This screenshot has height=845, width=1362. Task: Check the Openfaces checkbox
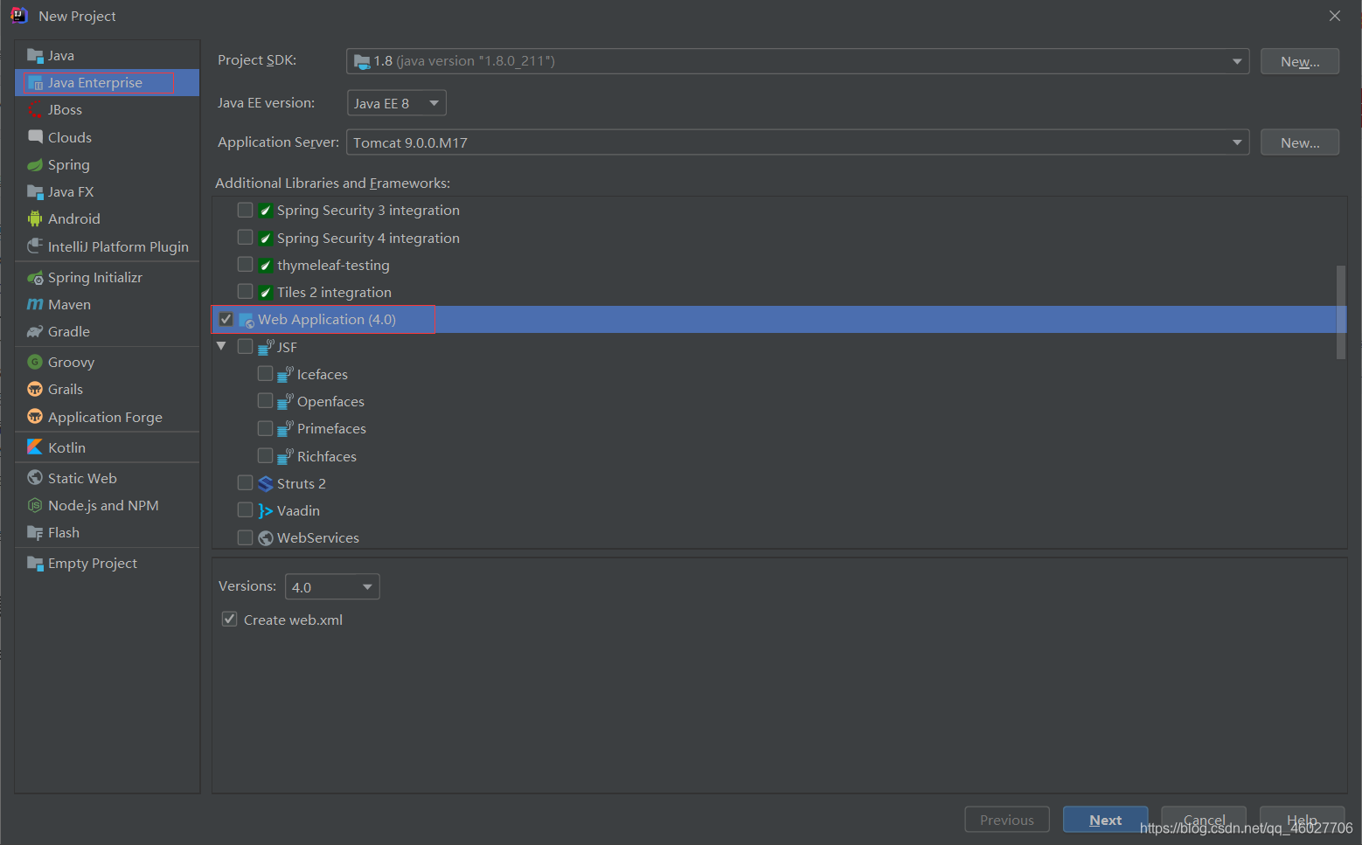click(x=266, y=401)
